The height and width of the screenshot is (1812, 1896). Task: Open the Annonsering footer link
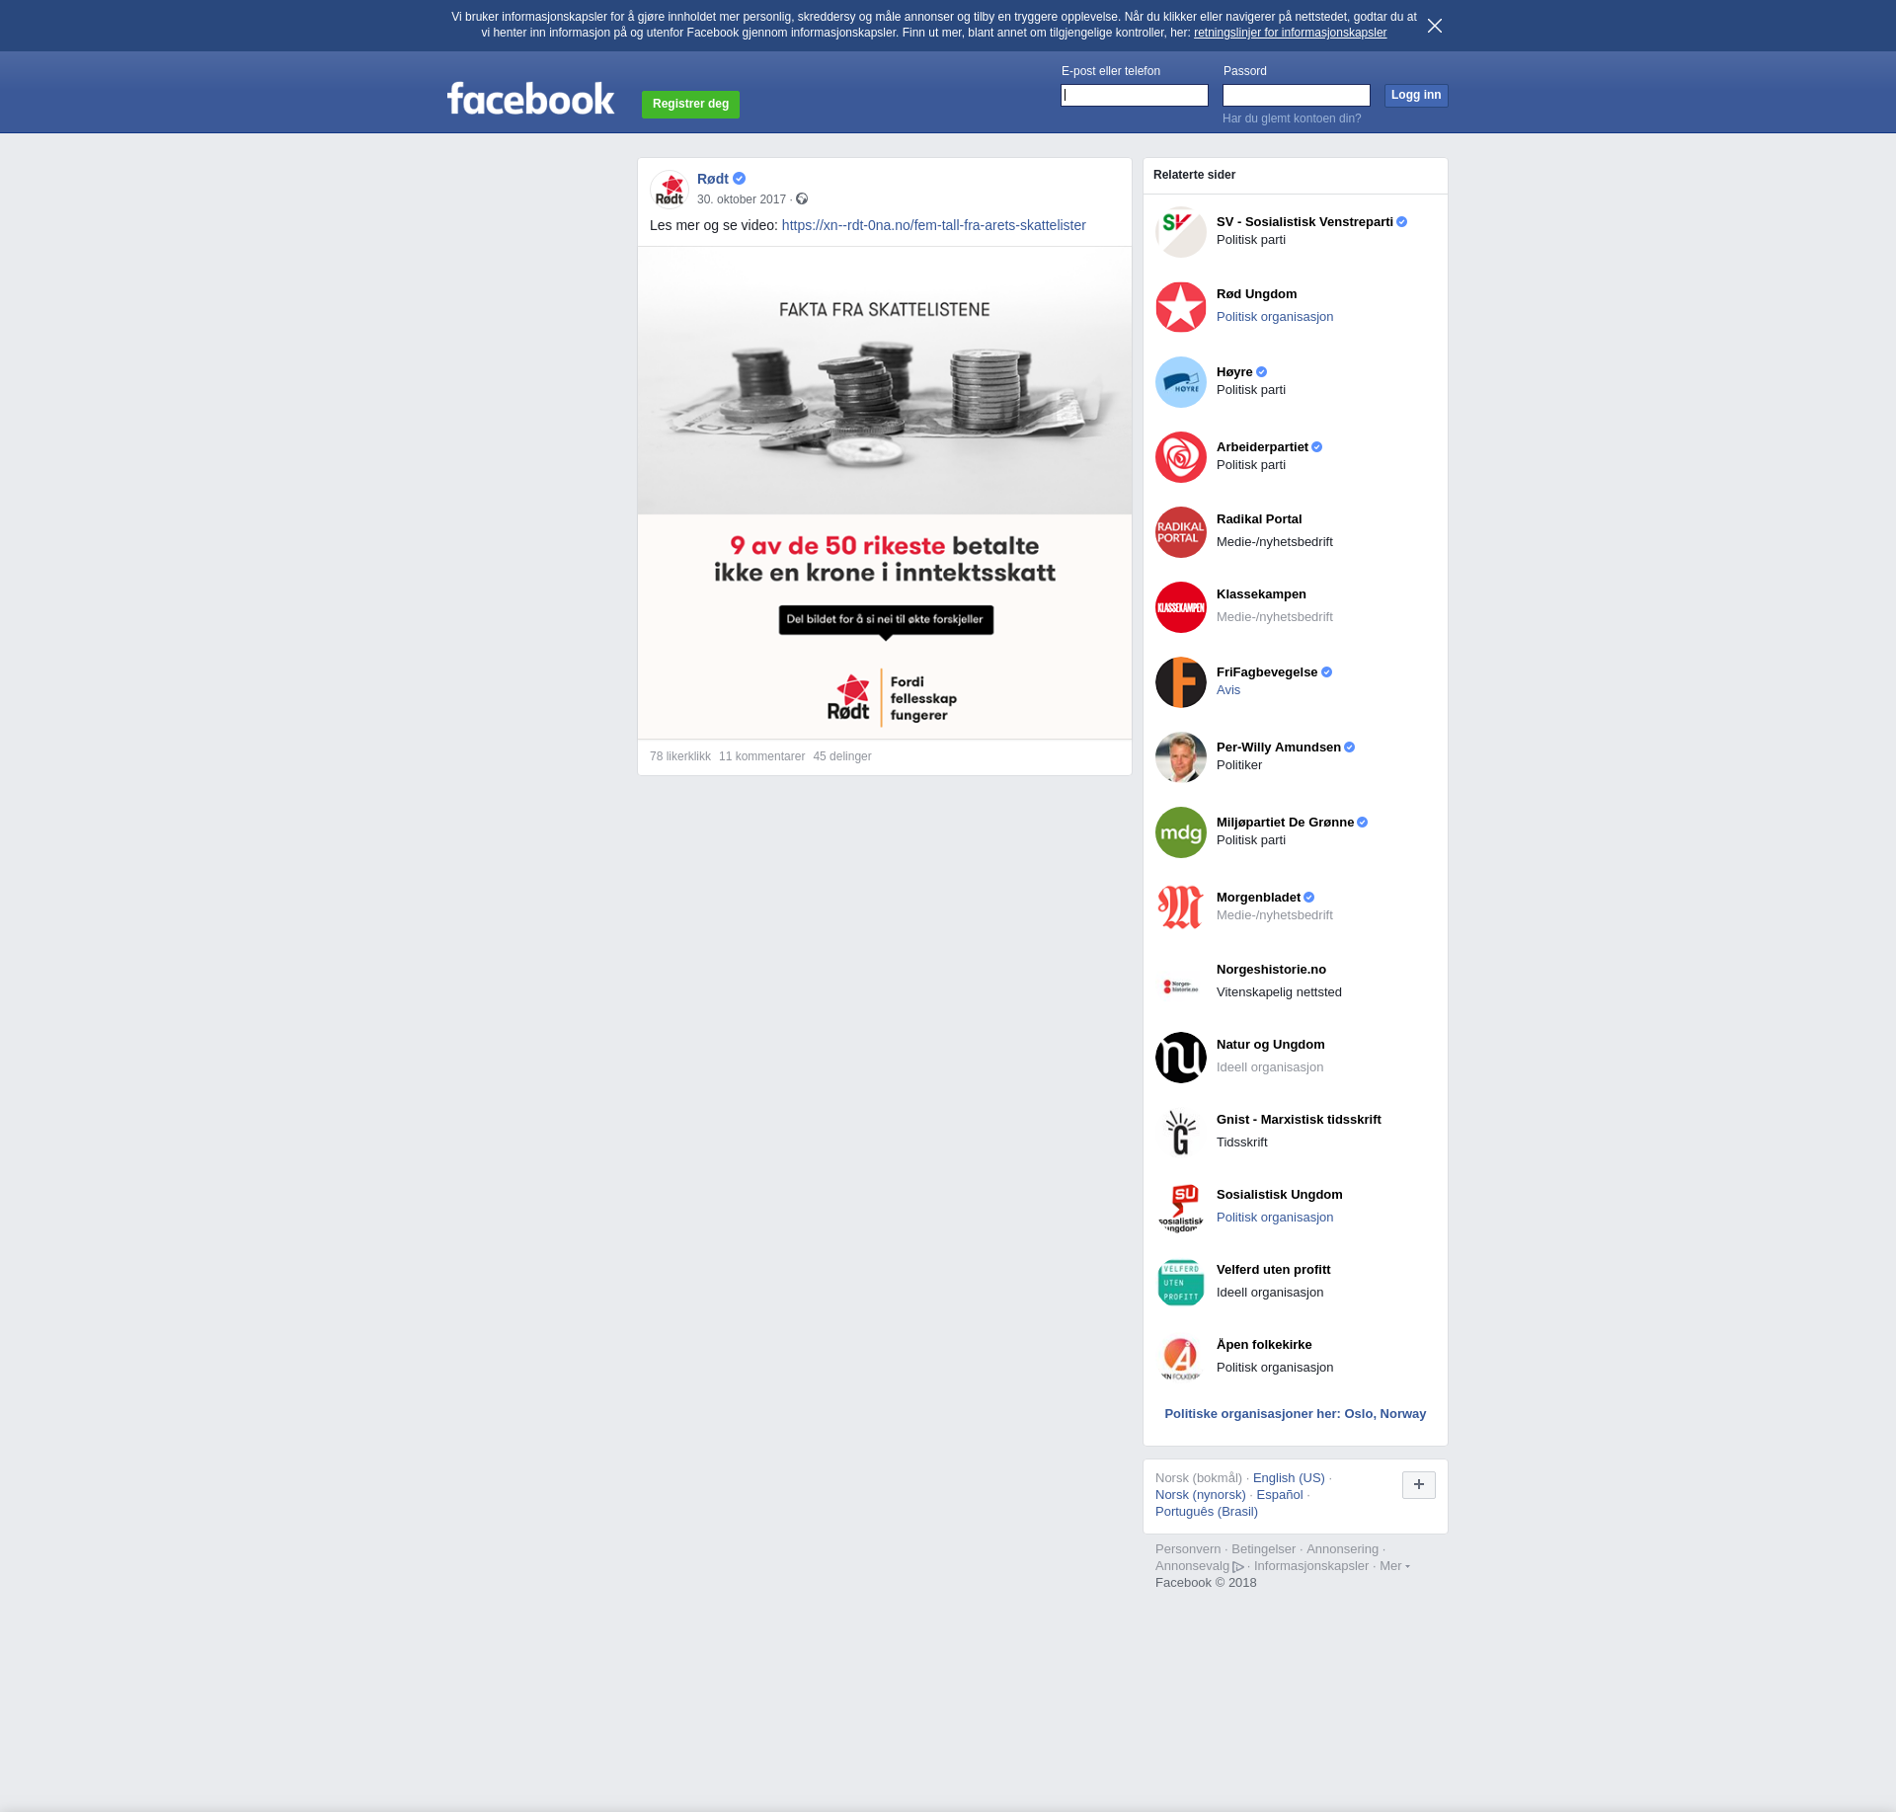point(1342,1549)
